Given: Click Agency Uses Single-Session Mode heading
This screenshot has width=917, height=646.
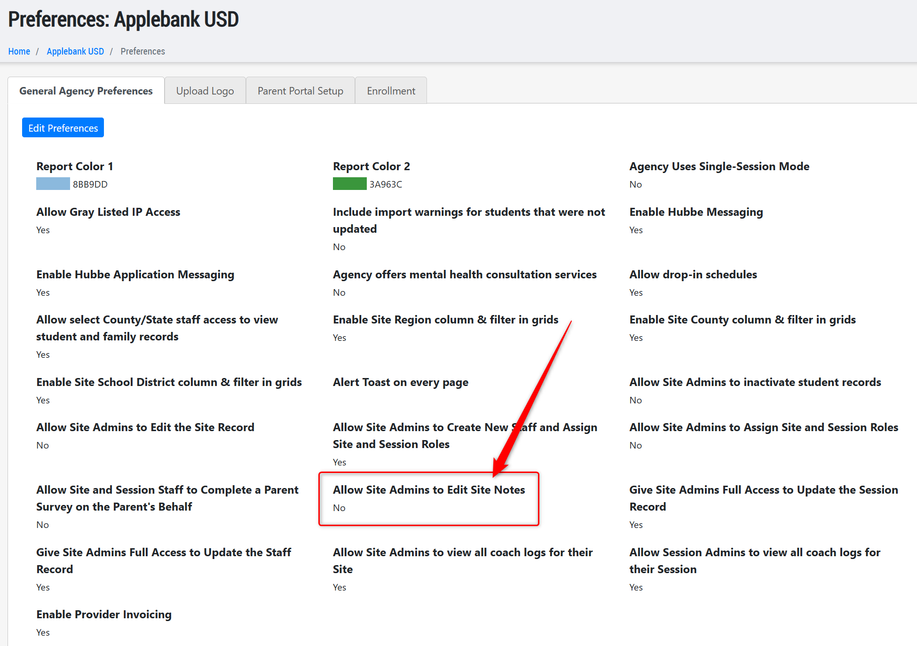Looking at the screenshot, I should point(719,166).
